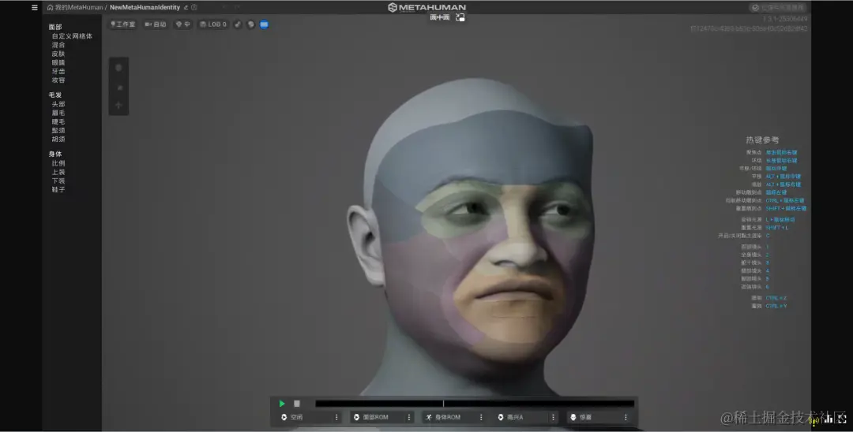
Task: Select 下装 bottoms item
Action: (58, 181)
